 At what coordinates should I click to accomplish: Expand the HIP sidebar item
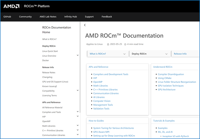coord(78,116)
